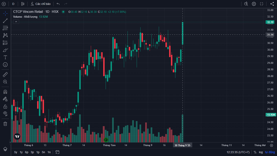Image resolution: width=277 pixels, height=156 pixels.
Task: Open the D timeframe interval selector
Action: (x=13, y=4)
